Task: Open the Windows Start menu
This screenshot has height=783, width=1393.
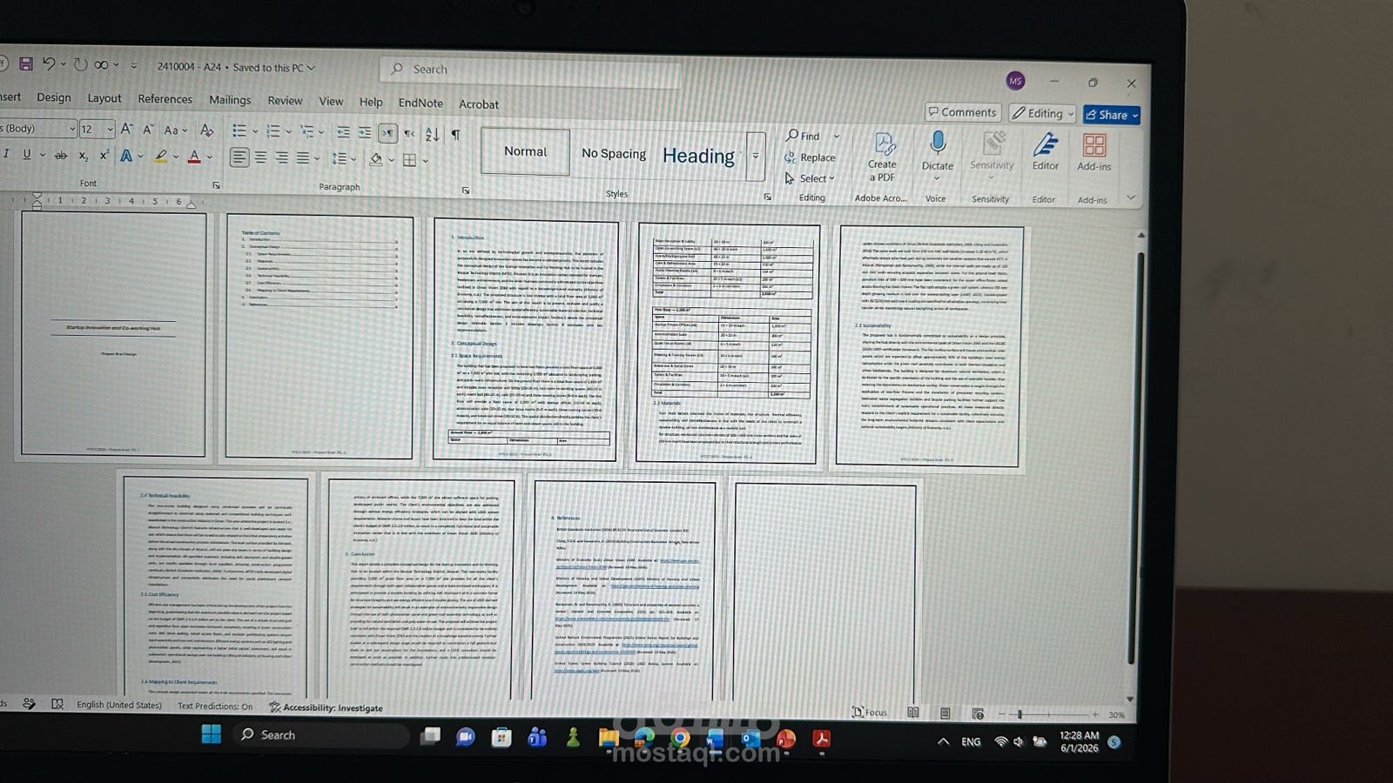Action: (211, 734)
